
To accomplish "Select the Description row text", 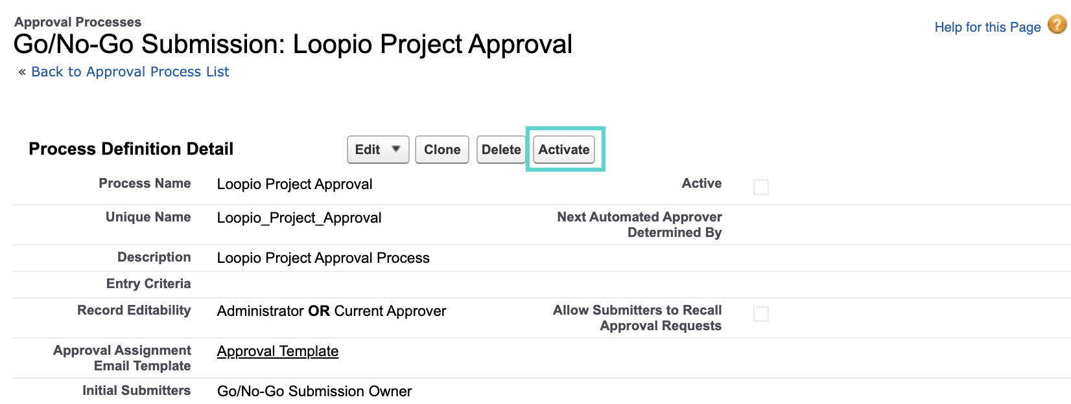I will tap(323, 258).
